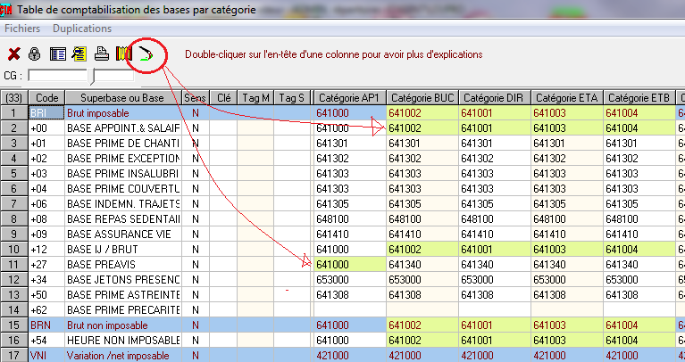Viewport: 685px width, 362px height.
Task: Click the Superbase ou Base column header
Action: point(122,98)
